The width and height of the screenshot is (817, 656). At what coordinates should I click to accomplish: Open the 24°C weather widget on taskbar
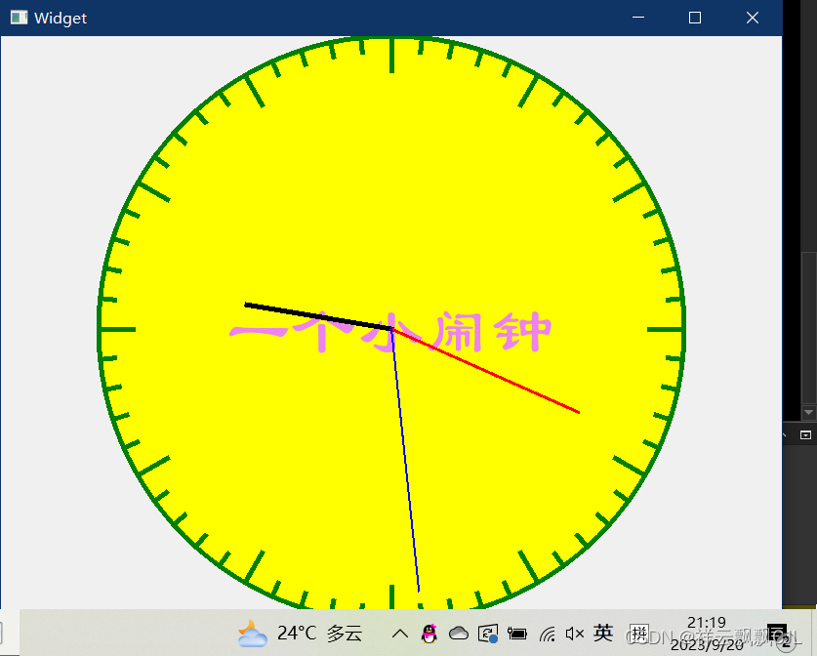point(300,634)
